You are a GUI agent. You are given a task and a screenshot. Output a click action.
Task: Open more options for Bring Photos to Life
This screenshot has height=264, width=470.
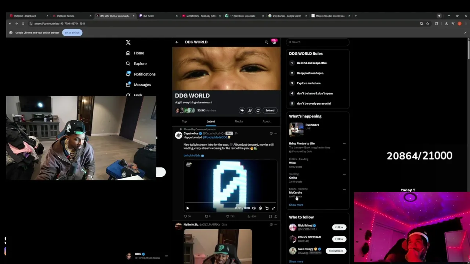click(x=344, y=144)
